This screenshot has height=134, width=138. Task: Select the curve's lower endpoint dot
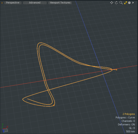point(54,105)
